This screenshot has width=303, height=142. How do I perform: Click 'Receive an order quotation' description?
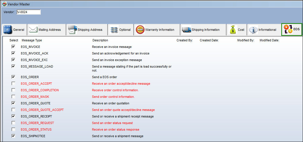click(111, 103)
